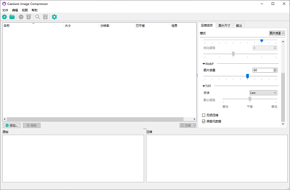Viewport: 290px width, 190px height.
Task: Open settings with the gear toolbar icon
Action: (x=54, y=17)
